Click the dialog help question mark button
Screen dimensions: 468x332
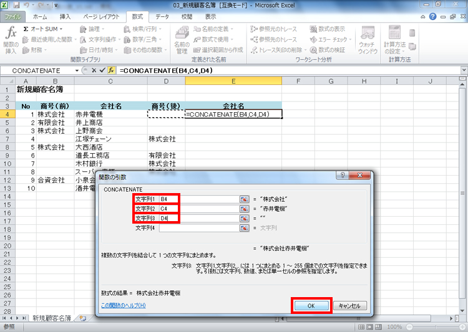pos(343,175)
